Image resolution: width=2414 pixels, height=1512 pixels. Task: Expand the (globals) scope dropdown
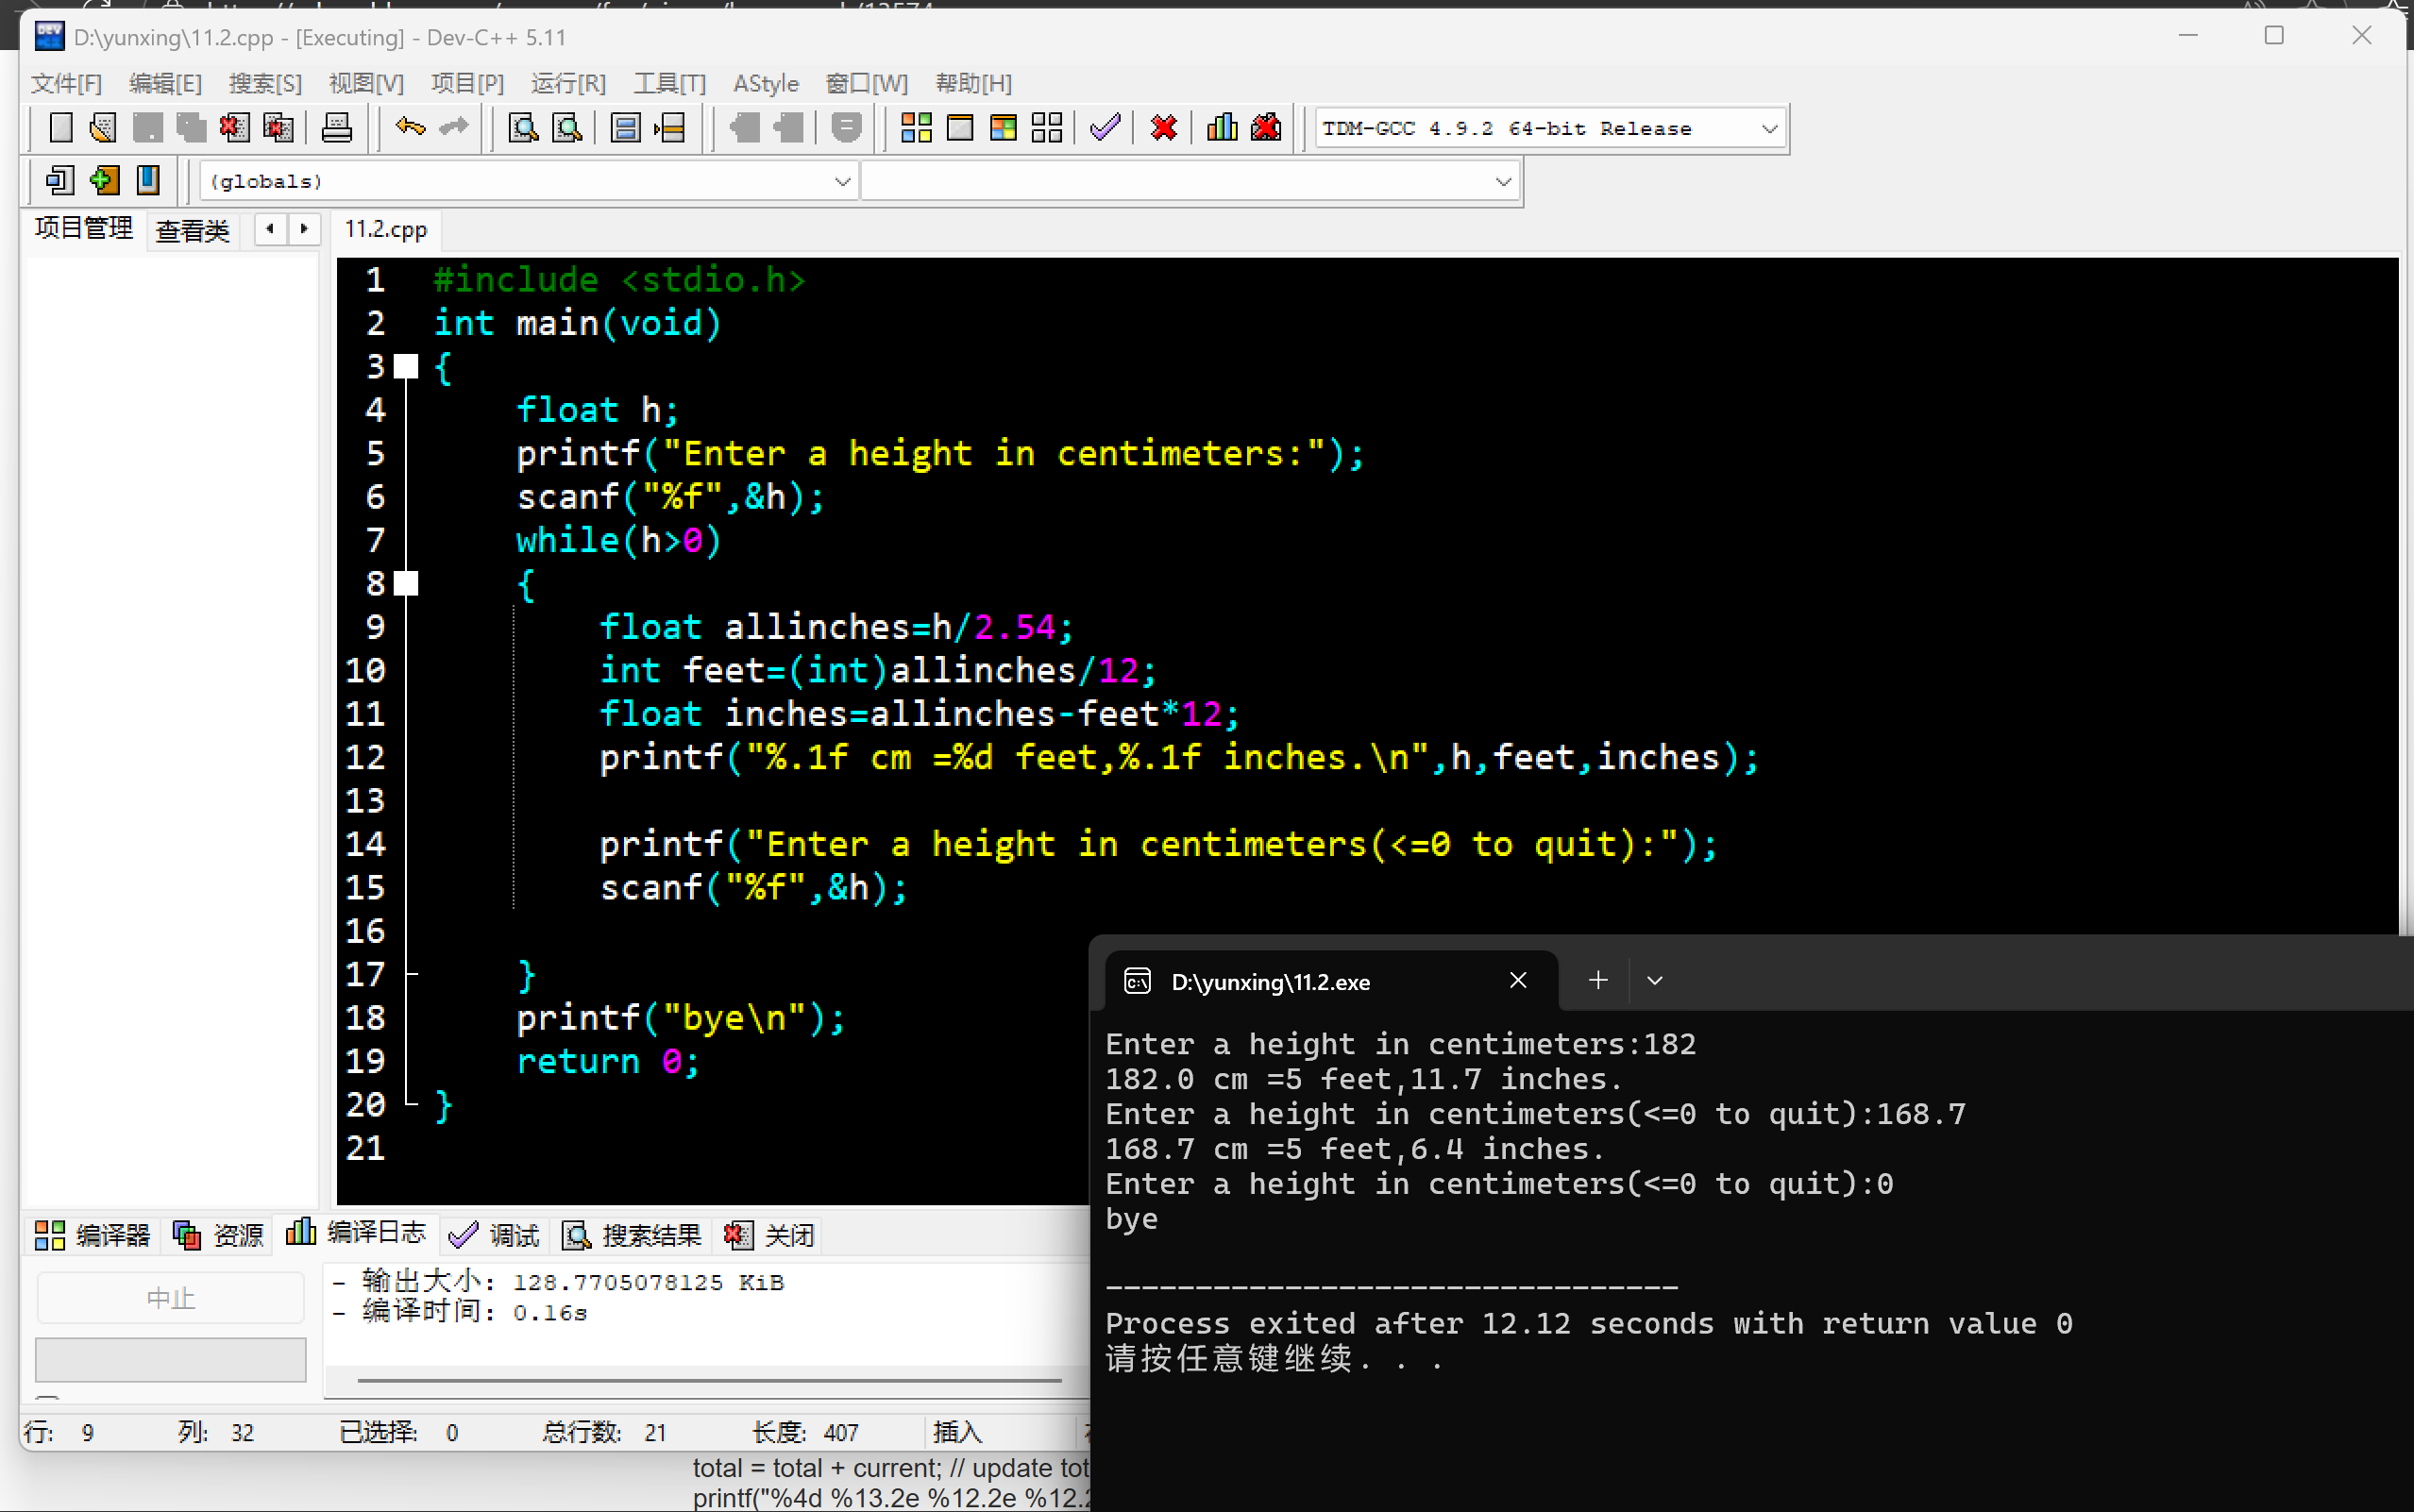[x=842, y=182]
